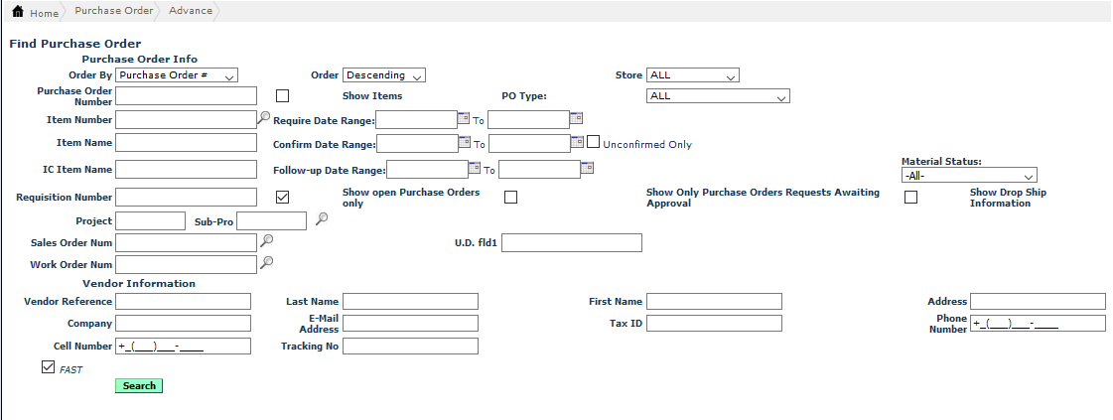Open the Require Date Range start calendar

click(x=464, y=118)
